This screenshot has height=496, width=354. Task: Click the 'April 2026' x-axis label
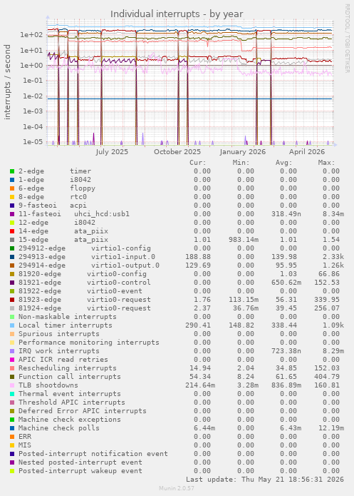coord(307,152)
